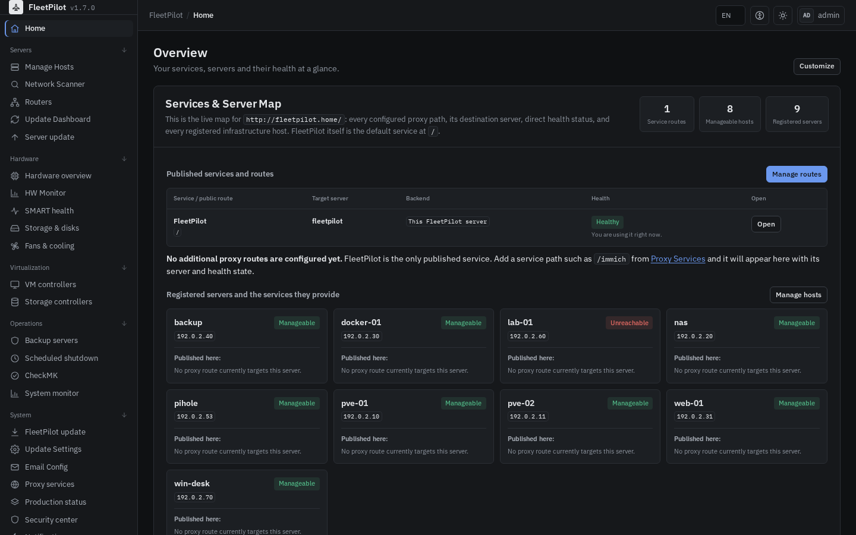This screenshot has height=535, width=856.
Task: Click the Server update arrow icon
Action: click(15, 137)
